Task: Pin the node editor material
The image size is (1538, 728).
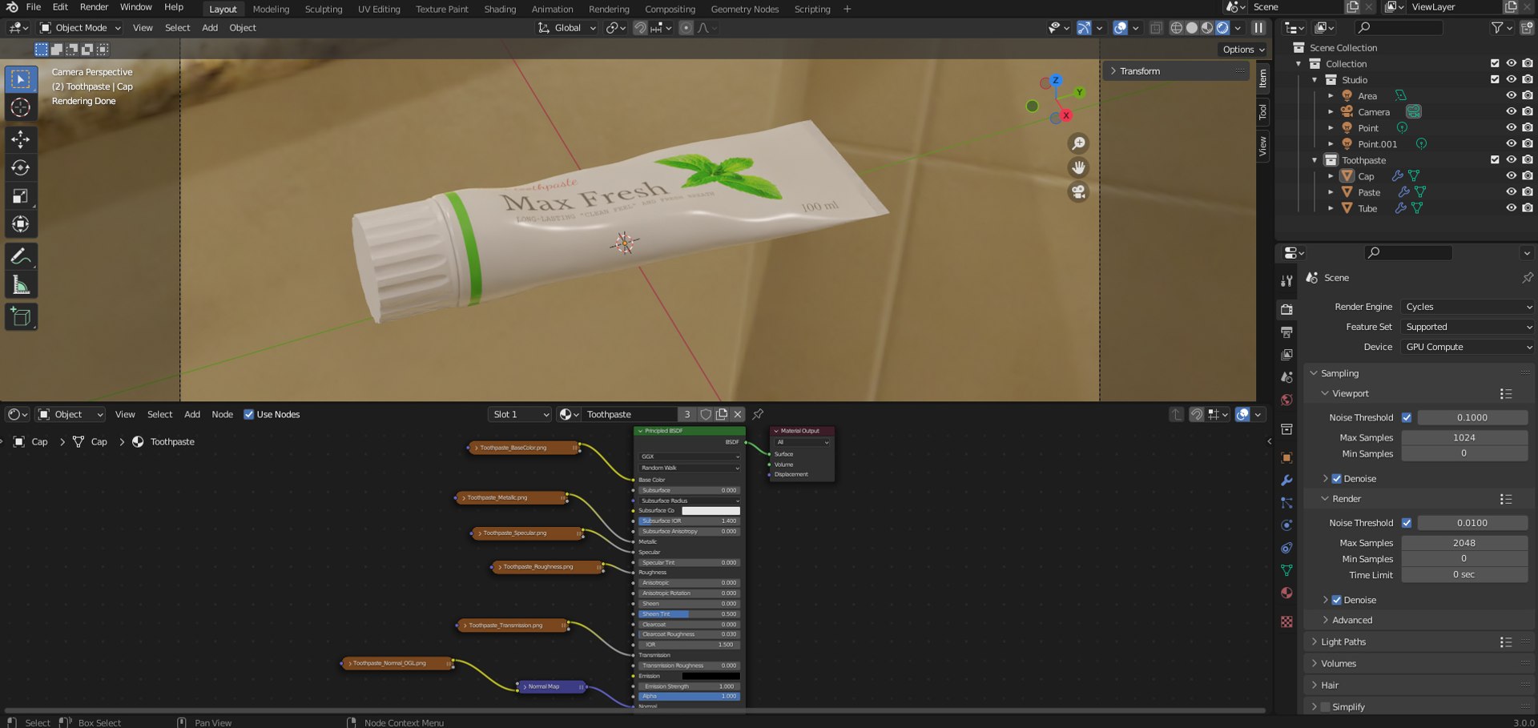Action: [x=758, y=414]
